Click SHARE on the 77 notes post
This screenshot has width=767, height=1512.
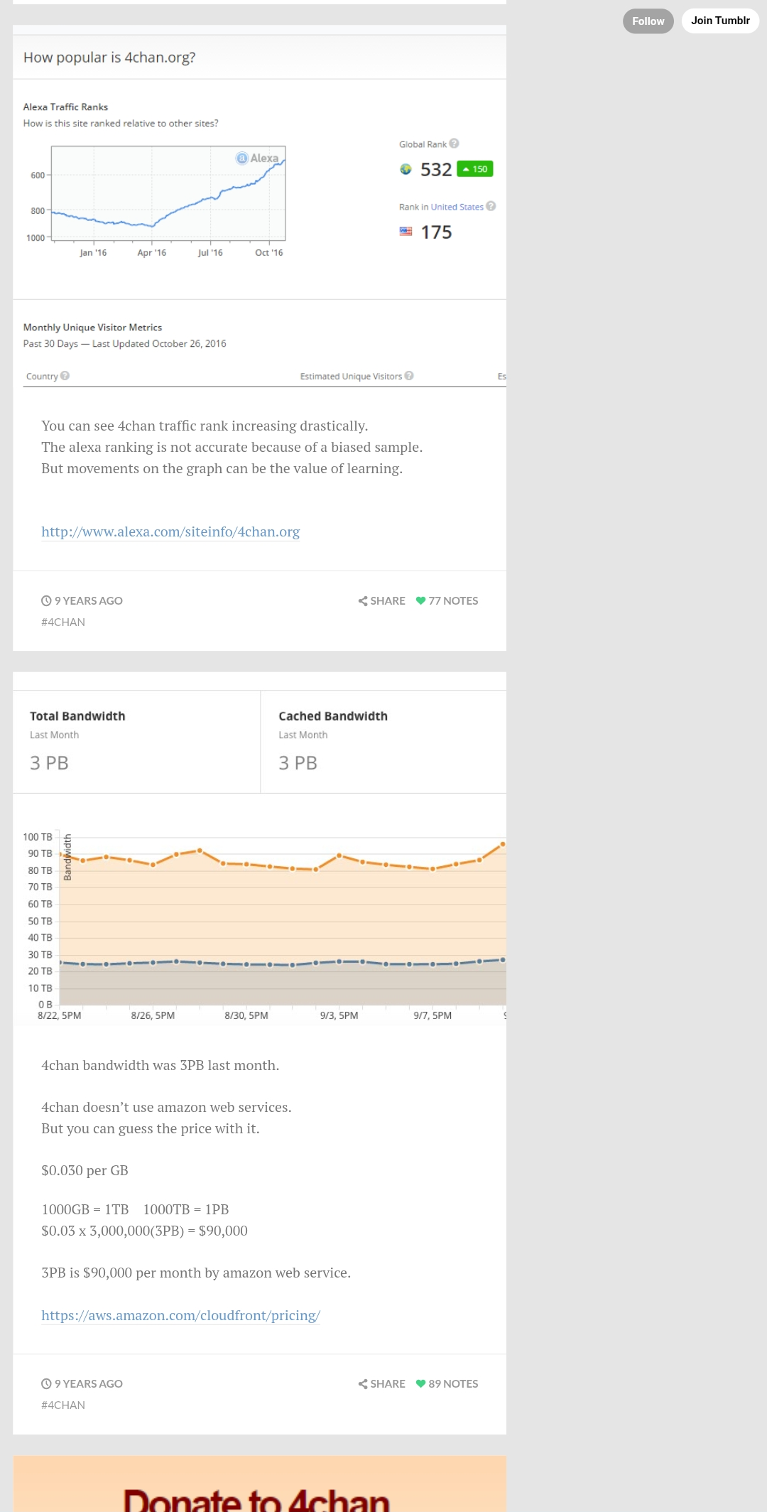[382, 601]
